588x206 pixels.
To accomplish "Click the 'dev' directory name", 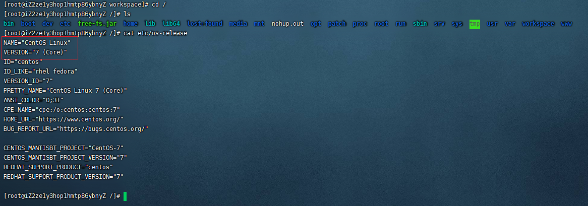I will [x=47, y=24].
